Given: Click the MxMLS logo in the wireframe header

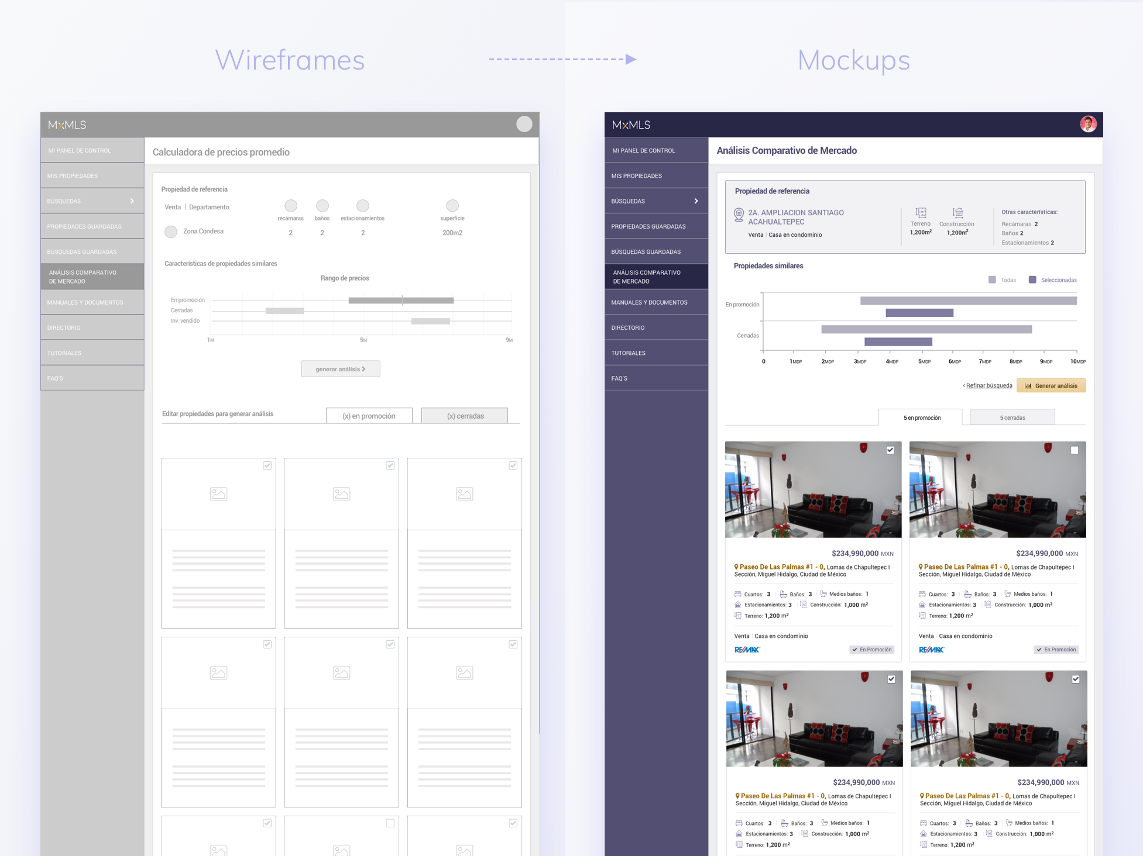Looking at the screenshot, I should [x=67, y=125].
